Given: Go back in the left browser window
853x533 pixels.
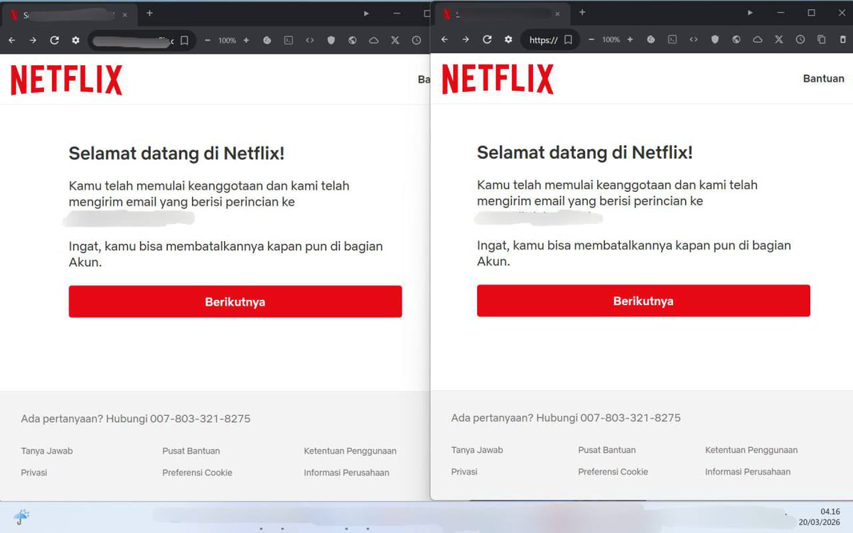Looking at the screenshot, I should click(11, 41).
